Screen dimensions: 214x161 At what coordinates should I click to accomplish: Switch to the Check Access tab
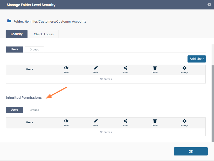pos(44,34)
